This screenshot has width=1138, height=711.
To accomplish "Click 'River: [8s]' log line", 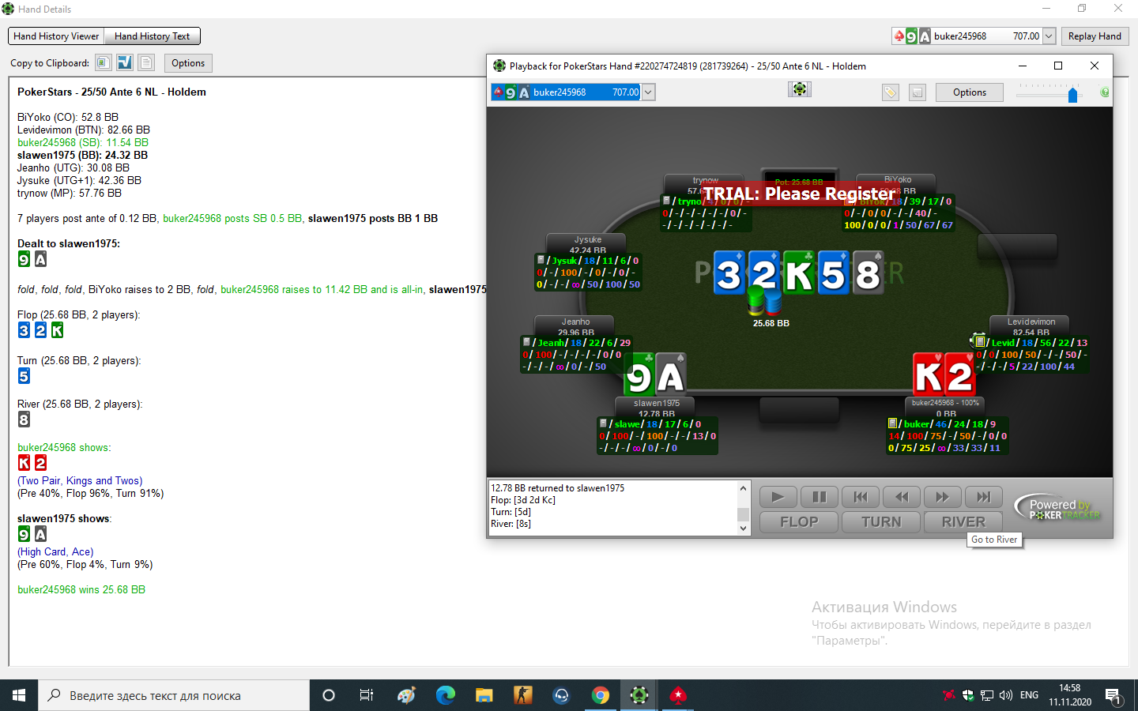I will pyautogui.click(x=511, y=524).
